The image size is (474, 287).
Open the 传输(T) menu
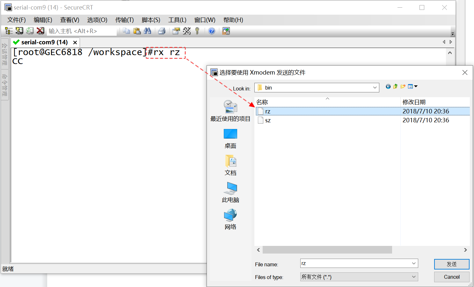(125, 20)
